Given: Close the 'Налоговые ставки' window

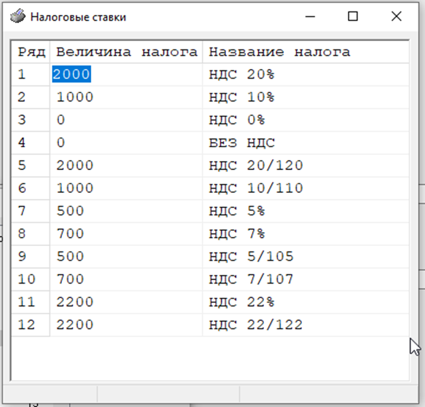Looking at the screenshot, I should point(396,16).
